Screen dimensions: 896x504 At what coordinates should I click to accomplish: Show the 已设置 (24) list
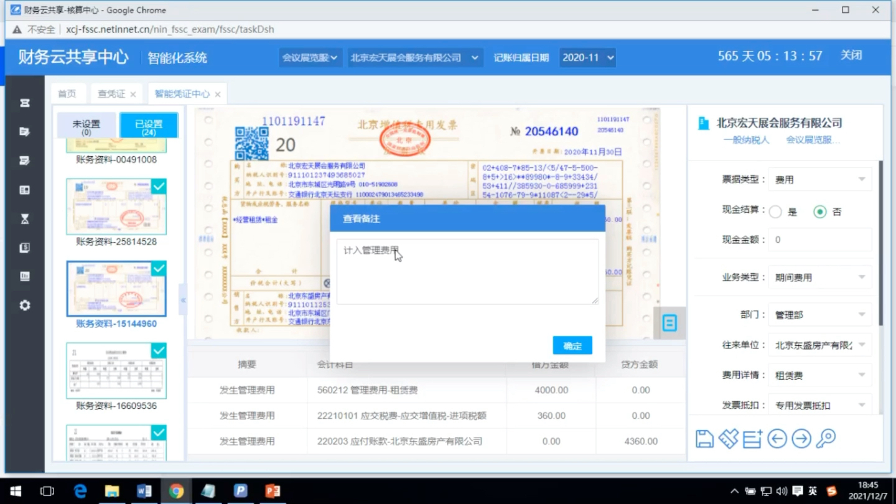[x=149, y=126]
